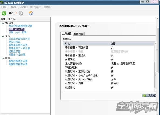160x115 pixels.
Task: Open the 文件(F) menu
Action: click(4, 7)
